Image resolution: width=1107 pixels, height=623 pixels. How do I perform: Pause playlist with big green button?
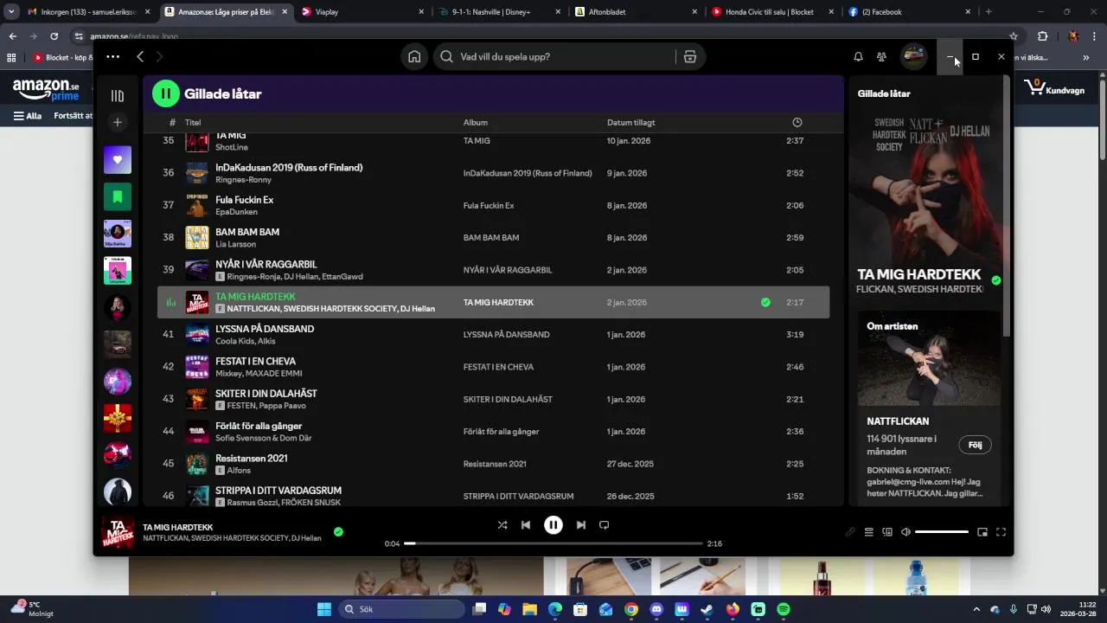pyautogui.click(x=166, y=93)
